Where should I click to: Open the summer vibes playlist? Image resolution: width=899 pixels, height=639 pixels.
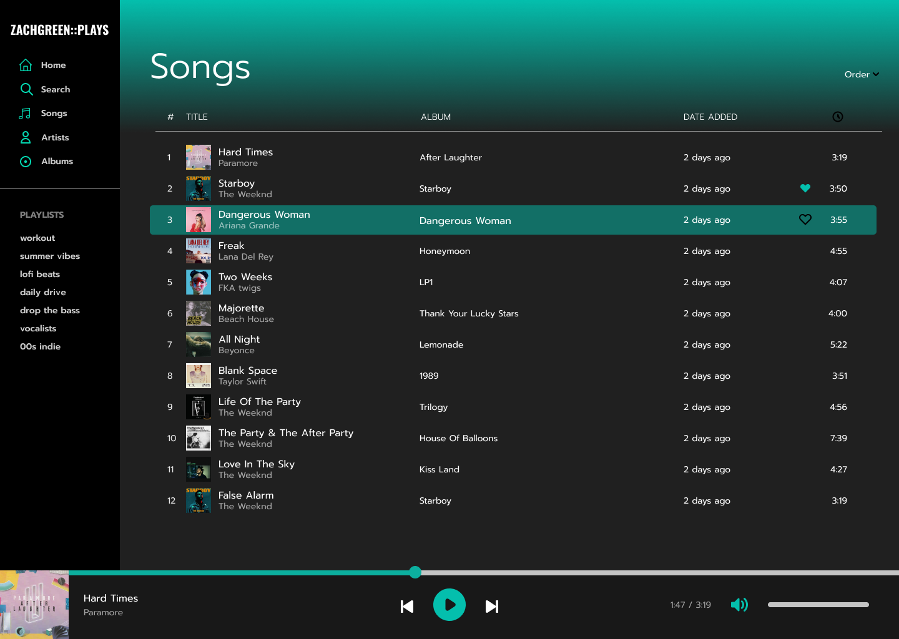click(x=50, y=256)
